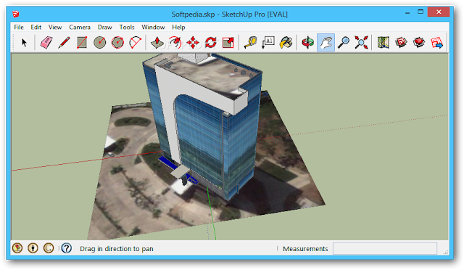
Task: Click the Pan hand tool
Action: point(326,43)
